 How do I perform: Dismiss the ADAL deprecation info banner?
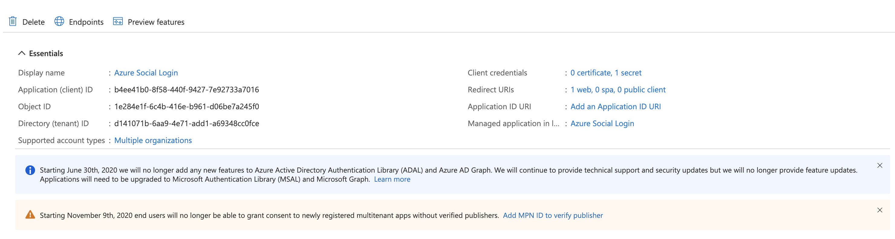(x=879, y=165)
